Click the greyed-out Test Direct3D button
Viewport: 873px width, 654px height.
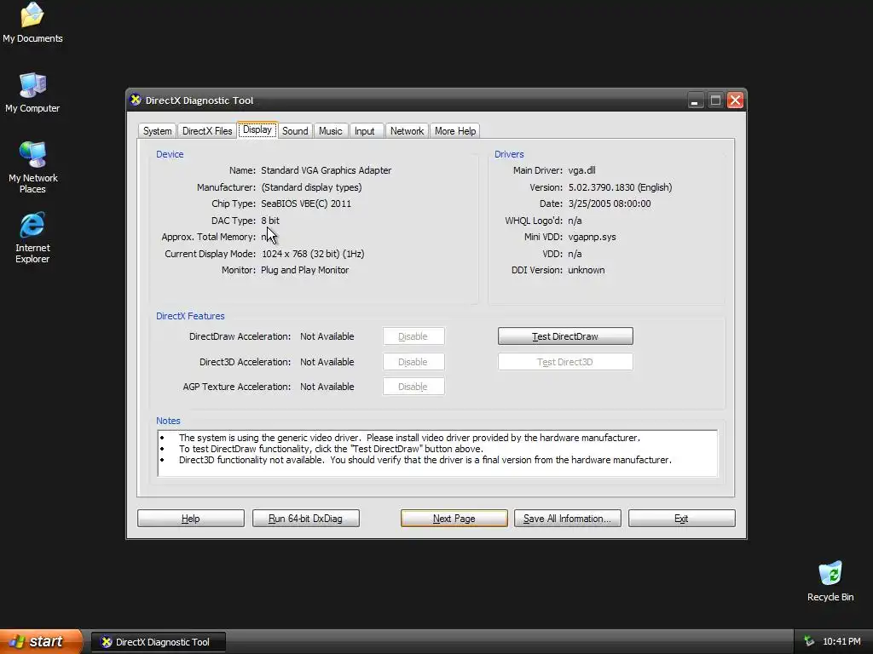click(x=565, y=361)
